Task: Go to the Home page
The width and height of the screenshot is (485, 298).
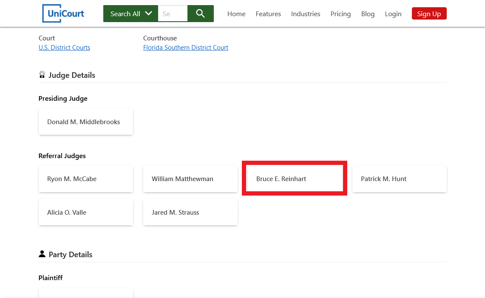Action: [236, 14]
